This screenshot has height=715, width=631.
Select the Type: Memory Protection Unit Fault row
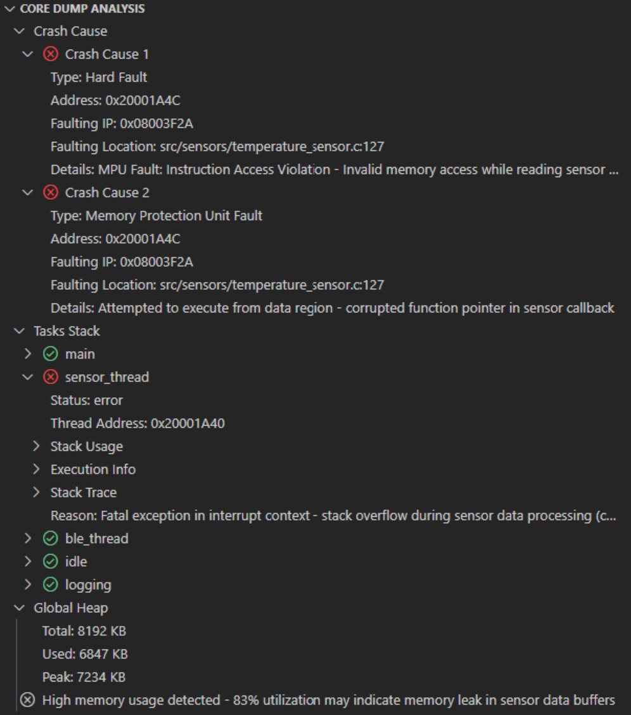pos(156,216)
